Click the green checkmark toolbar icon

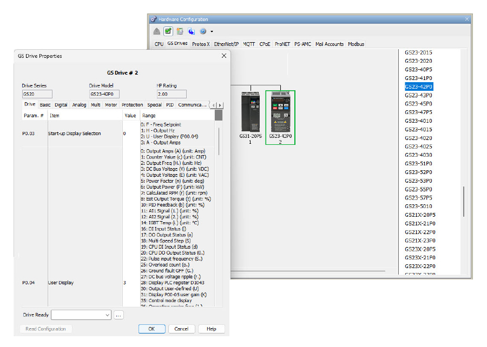click(168, 31)
